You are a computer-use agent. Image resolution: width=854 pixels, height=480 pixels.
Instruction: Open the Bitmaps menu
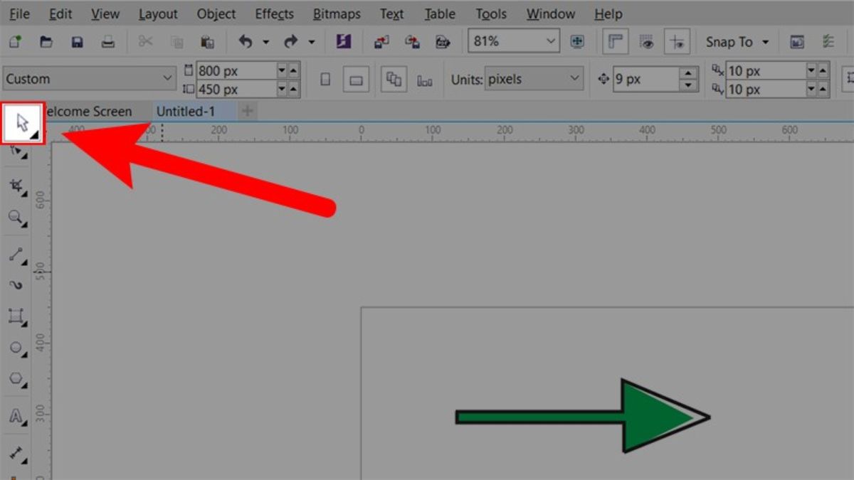(337, 14)
